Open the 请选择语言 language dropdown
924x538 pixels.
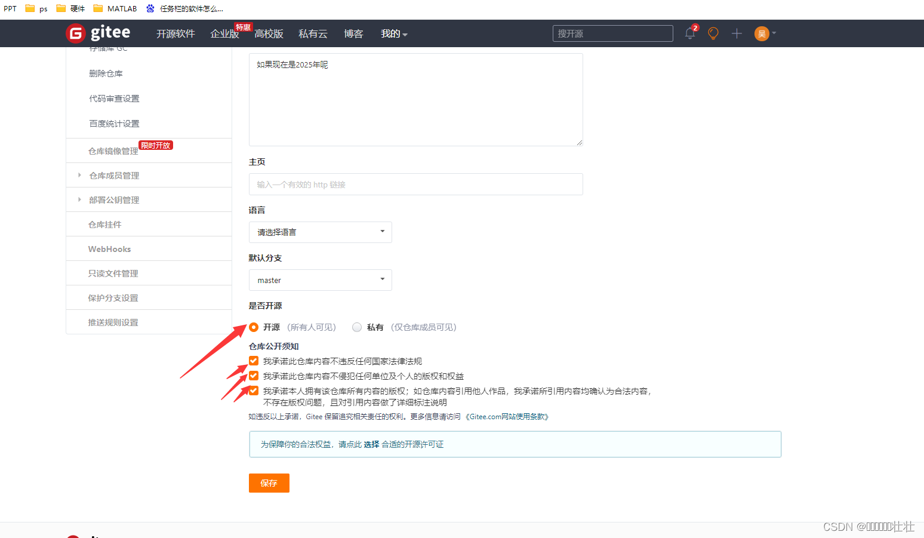click(321, 232)
